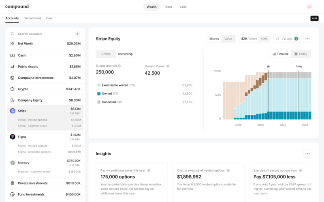Switch chart to Timeline view
324x202 pixels.
coord(281,54)
